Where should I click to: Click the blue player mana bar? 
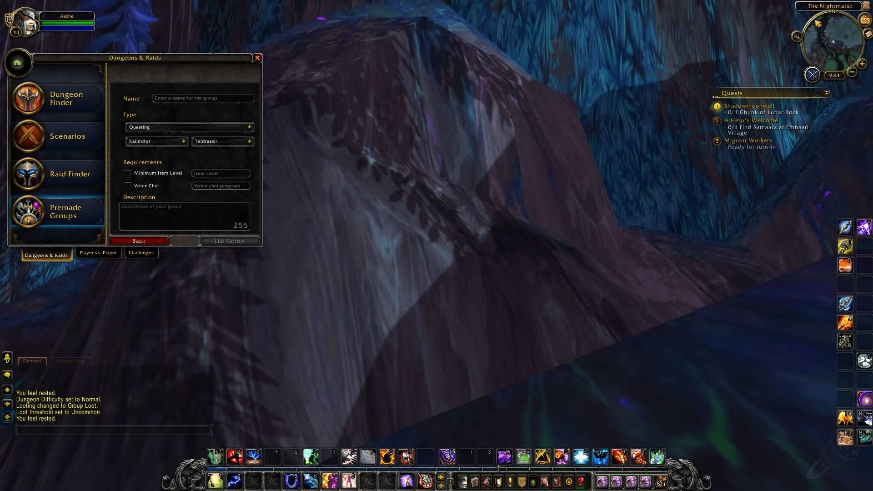tap(67, 28)
